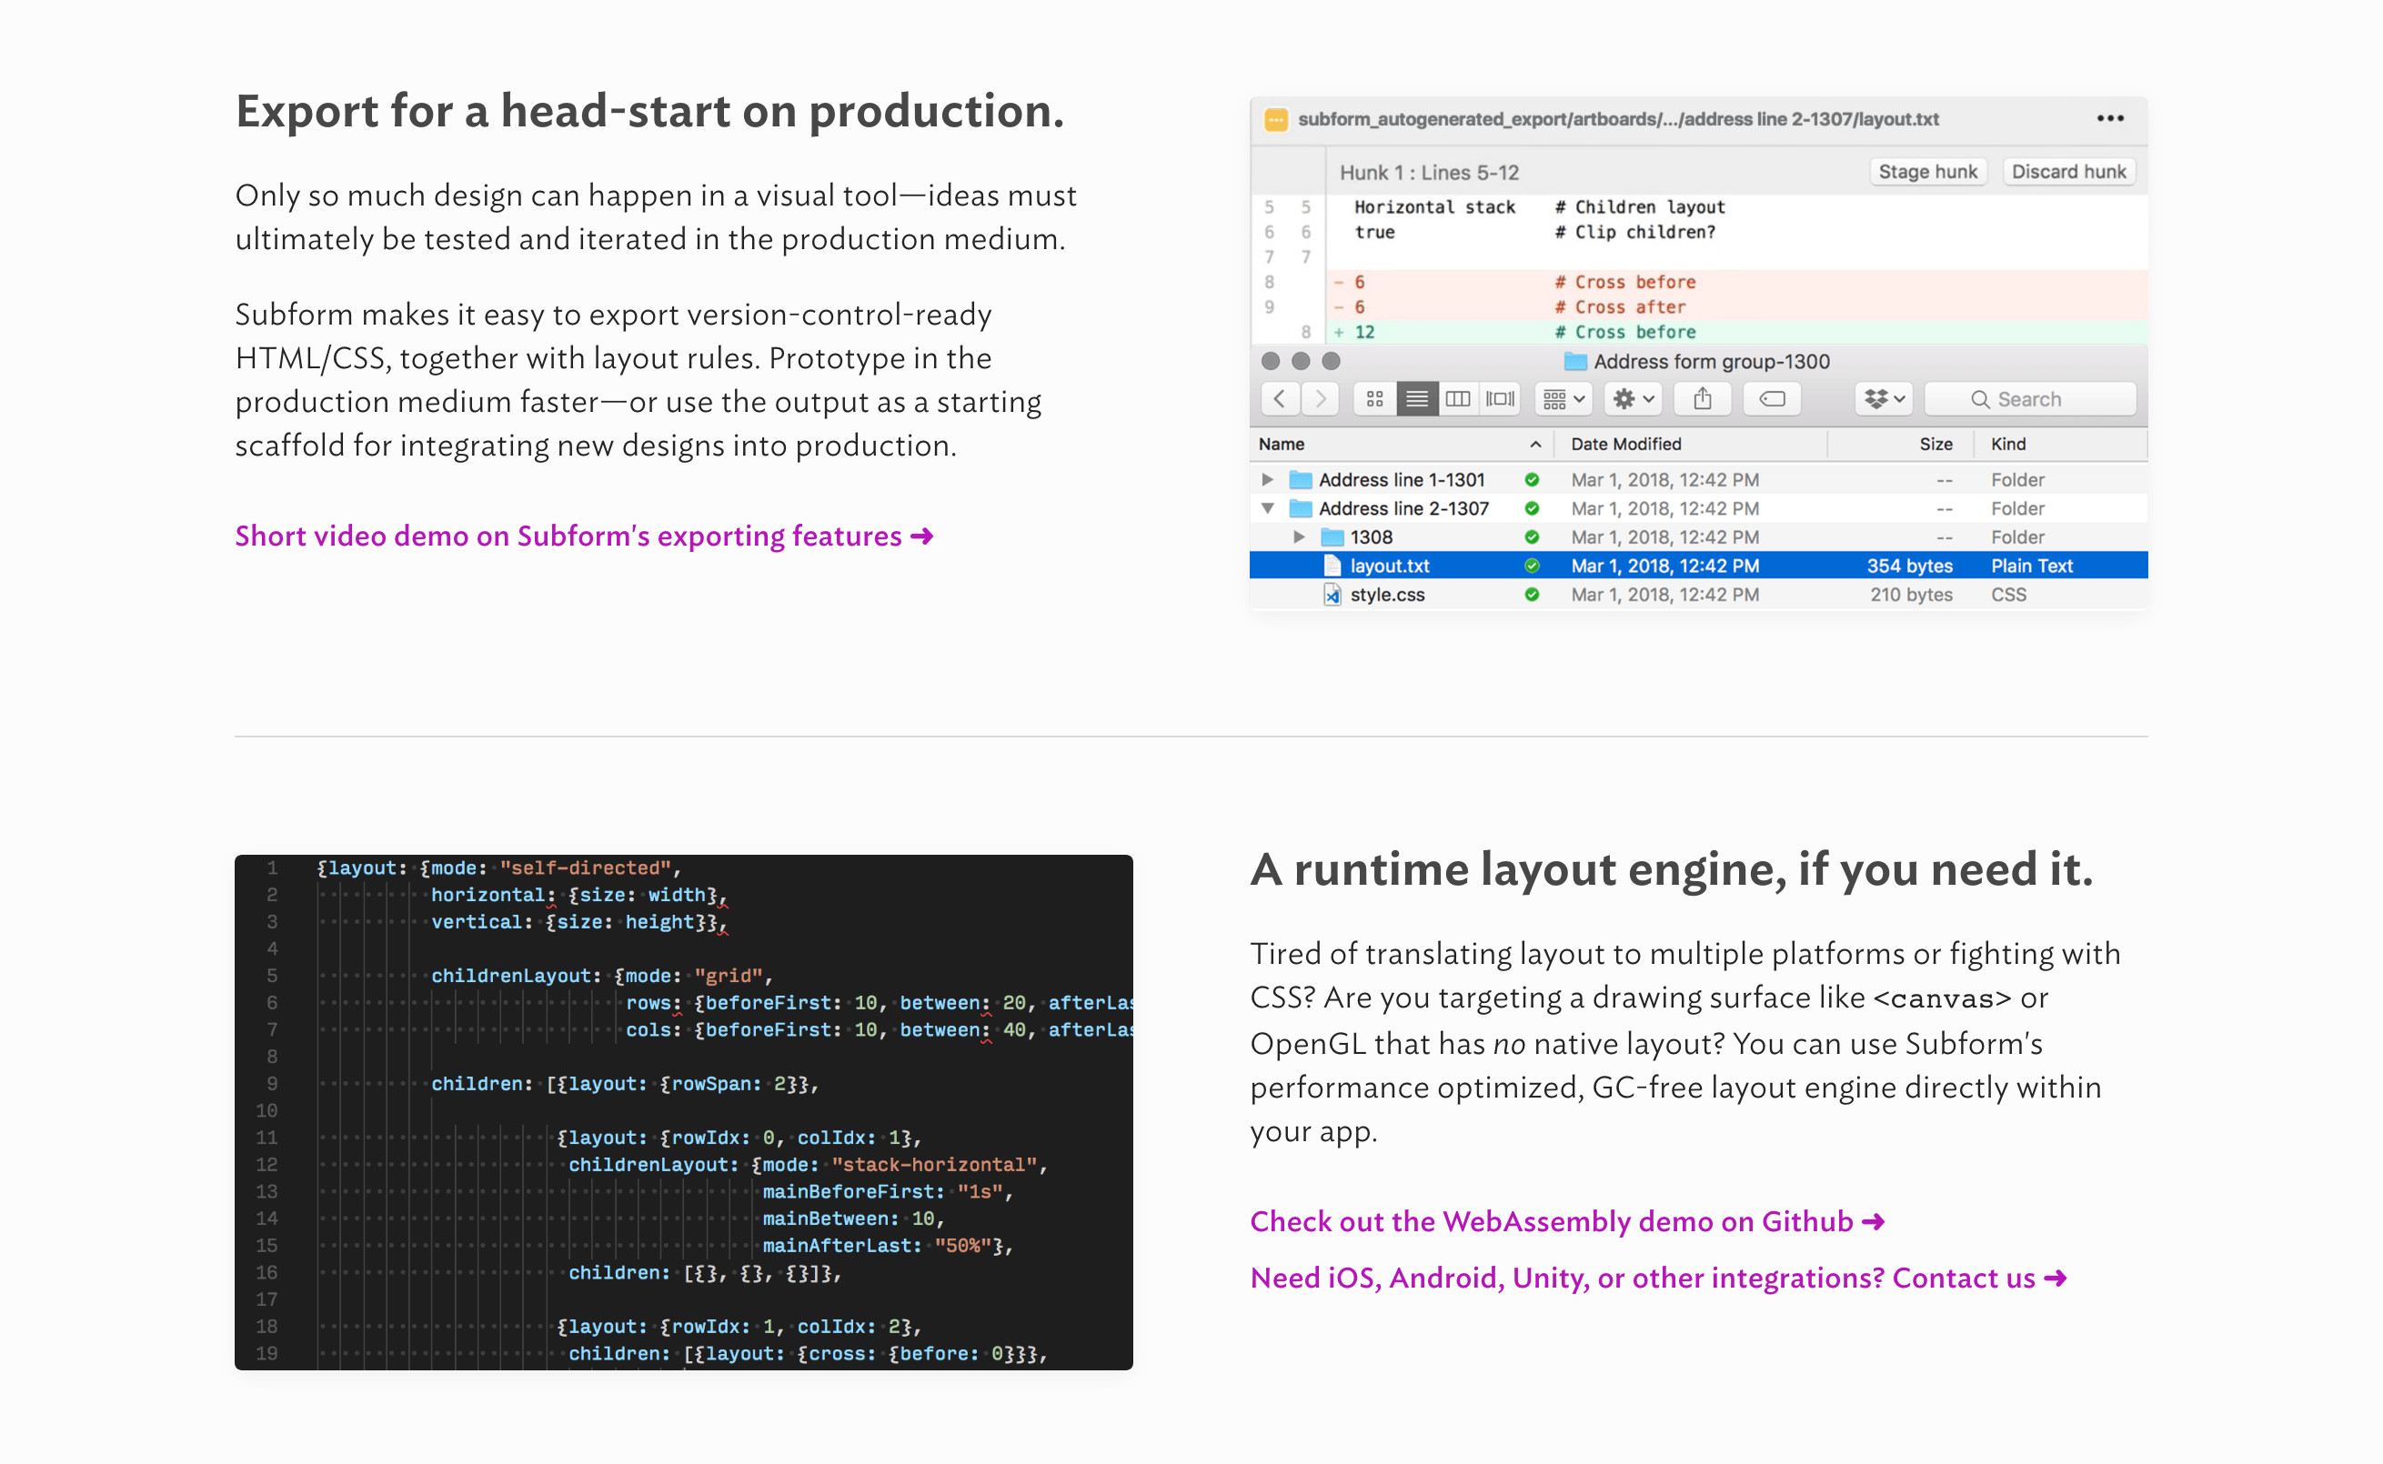Click the Stage hunk button

pyautogui.click(x=1927, y=171)
